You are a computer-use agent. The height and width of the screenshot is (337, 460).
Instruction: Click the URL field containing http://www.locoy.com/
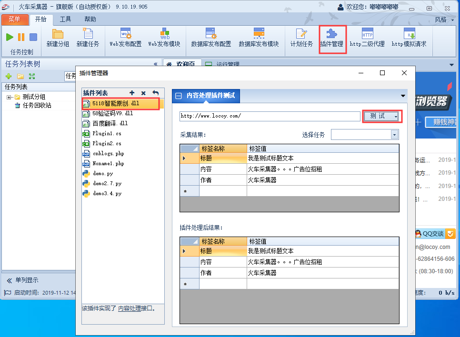(x=270, y=116)
